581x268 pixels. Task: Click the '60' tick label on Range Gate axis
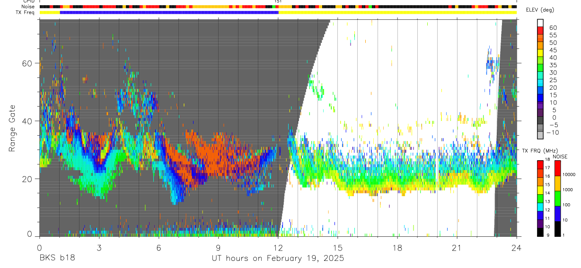[x=27, y=63]
